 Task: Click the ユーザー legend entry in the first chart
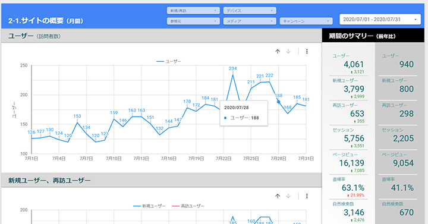(169, 61)
